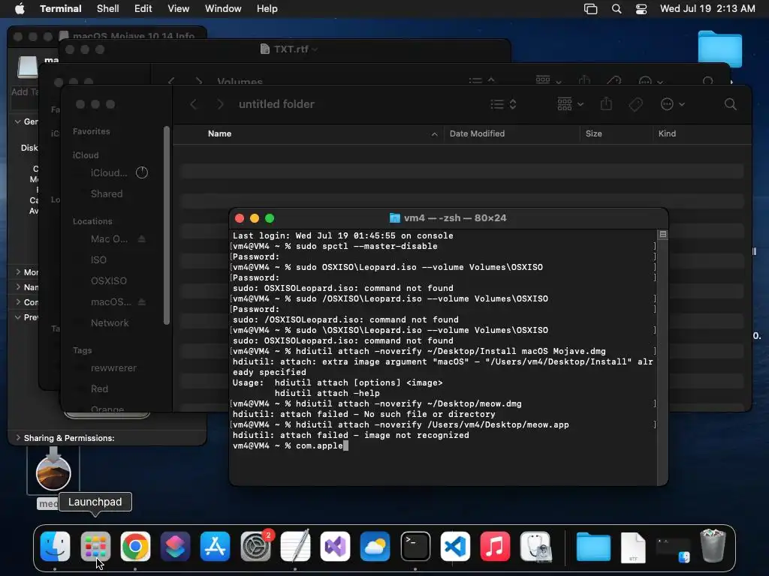
Task: Collapse the General section in Info window
Action: coord(18,121)
